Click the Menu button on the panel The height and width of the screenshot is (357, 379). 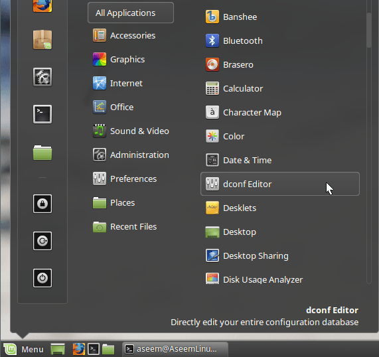23,349
